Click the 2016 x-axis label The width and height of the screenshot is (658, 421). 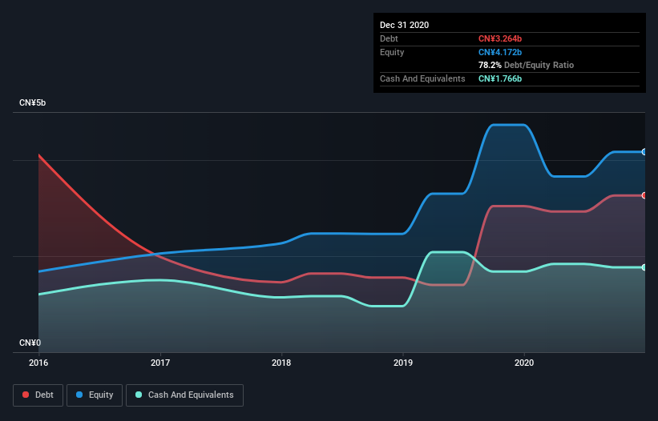coord(38,363)
